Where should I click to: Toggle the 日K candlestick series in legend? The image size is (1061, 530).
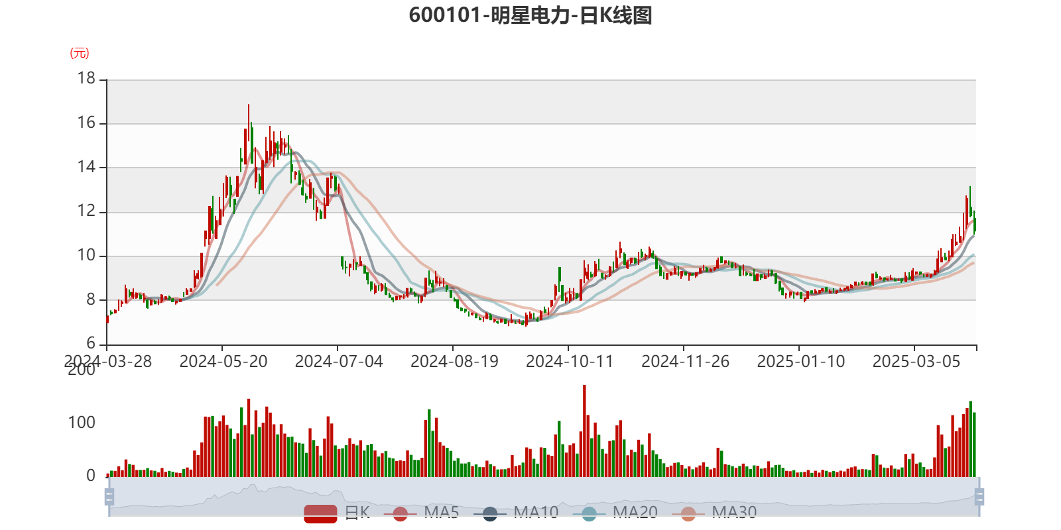pos(337,513)
